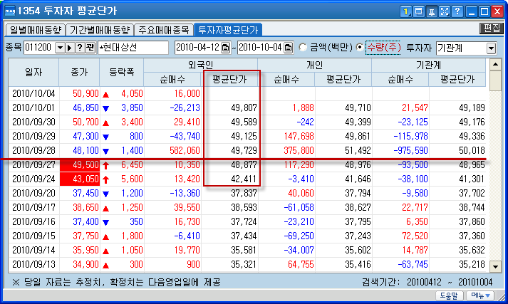The height and width of the screenshot is (304, 508).
Task: Click the fullscreen expand arrows icon
Action: [x=444, y=11]
